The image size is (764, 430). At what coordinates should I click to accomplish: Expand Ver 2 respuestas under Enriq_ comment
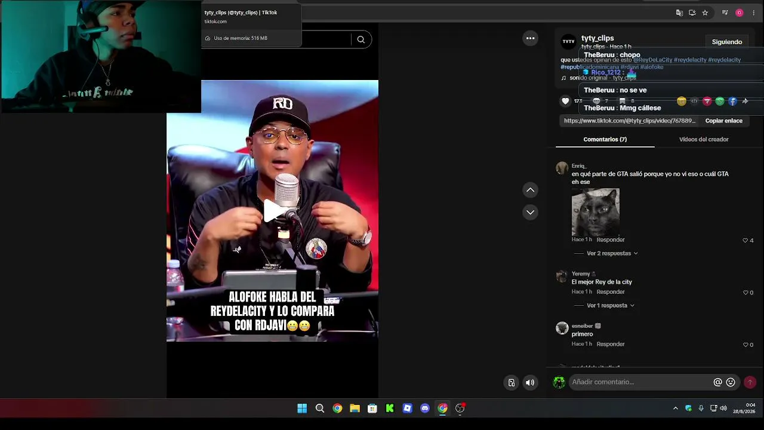click(612, 253)
